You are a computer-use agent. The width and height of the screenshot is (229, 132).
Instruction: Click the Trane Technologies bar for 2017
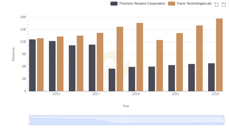coord(100,62)
